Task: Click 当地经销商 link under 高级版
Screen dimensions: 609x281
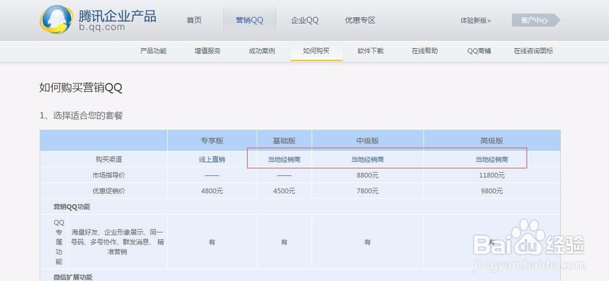Action: [491, 160]
